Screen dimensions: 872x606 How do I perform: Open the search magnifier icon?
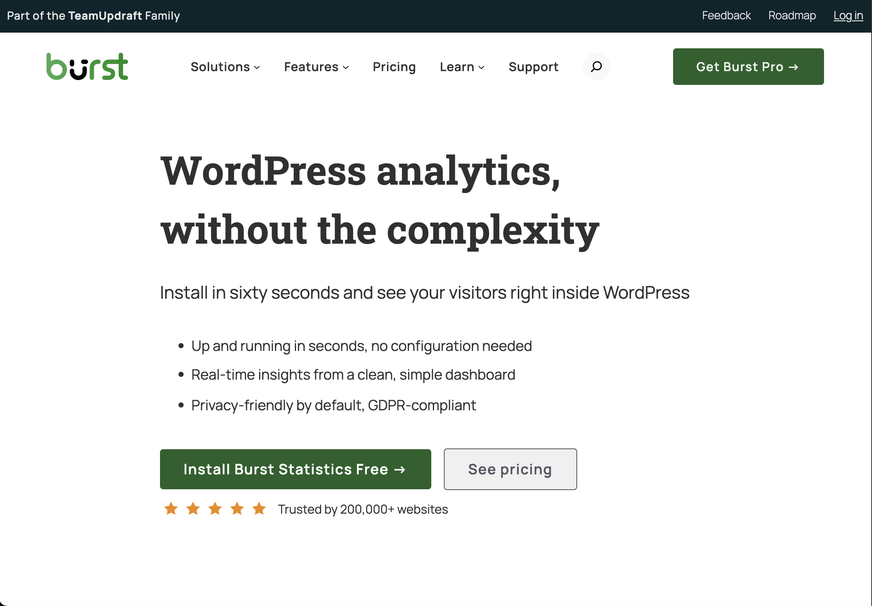pos(596,66)
